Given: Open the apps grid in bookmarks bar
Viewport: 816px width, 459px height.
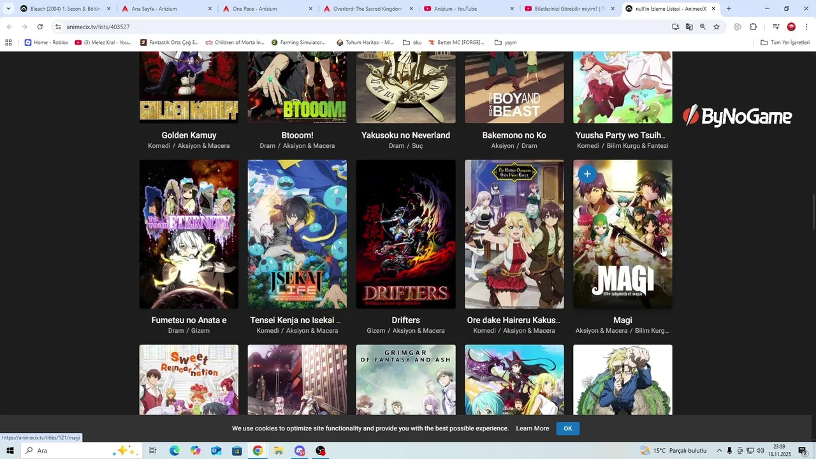Looking at the screenshot, I should pyautogui.click(x=8, y=43).
